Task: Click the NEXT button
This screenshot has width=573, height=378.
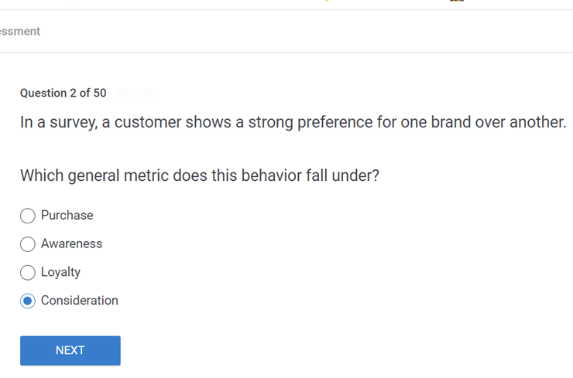Action: [x=70, y=350]
